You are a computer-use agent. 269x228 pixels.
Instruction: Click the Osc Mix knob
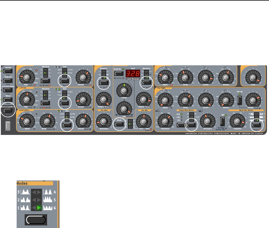click(x=144, y=121)
